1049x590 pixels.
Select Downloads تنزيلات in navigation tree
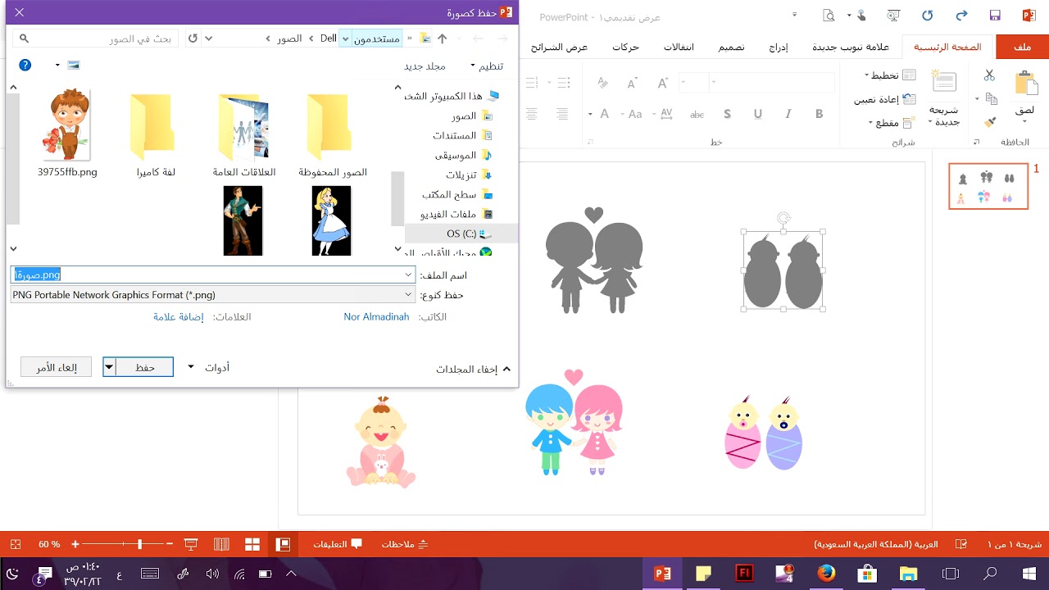pyautogui.click(x=468, y=175)
